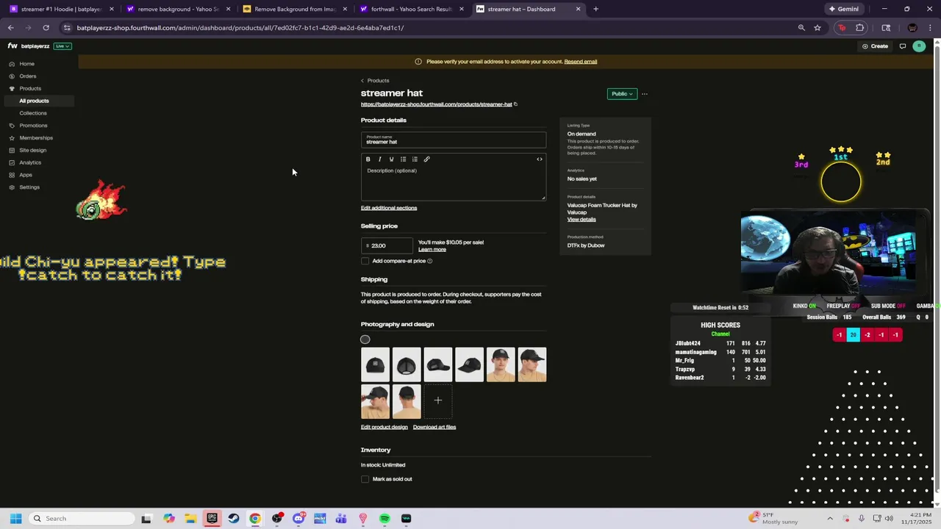
Task: Click the Fourthwall logo in sidebar
Action: pyautogui.click(x=12, y=46)
